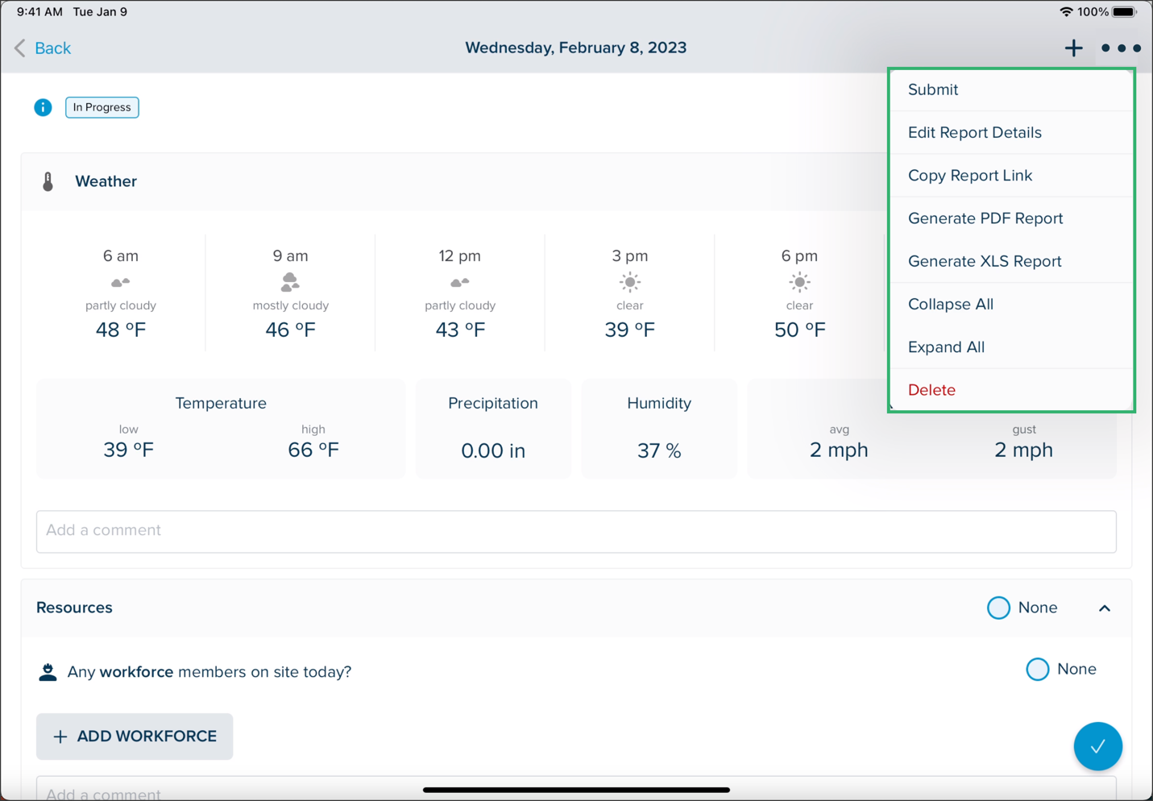Tap the thermometer icon beside Weather
The width and height of the screenshot is (1153, 801).
click(x=48, y=181)
